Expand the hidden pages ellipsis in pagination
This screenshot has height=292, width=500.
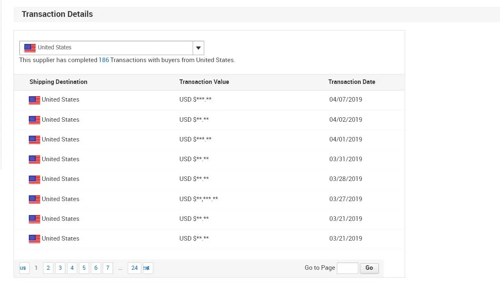coord(120,268)
